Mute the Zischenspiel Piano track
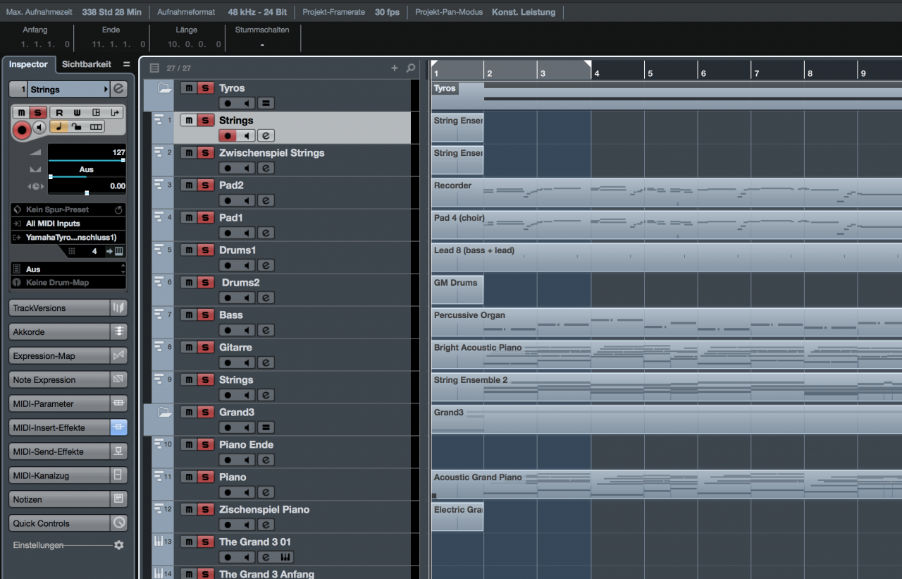Viewport: 902px width, 579px height. coord(188,509)
